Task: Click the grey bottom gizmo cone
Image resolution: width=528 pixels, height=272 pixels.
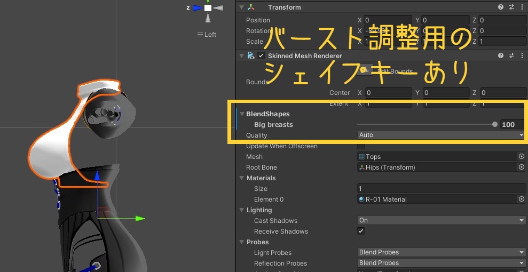Action: [x=208, y=18]
